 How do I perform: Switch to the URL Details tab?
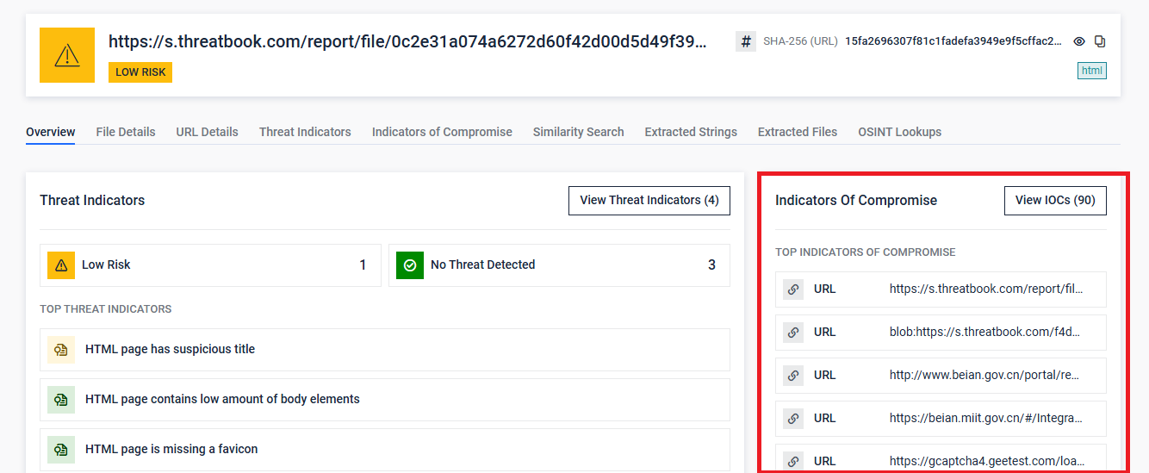[x=207, y=132]
